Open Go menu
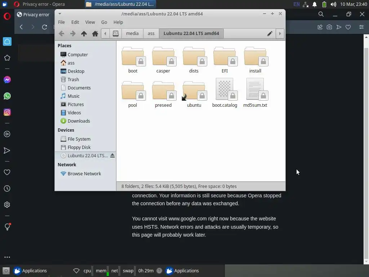Image resolution: width=369 pixels, height=277 pixels. pyautogui.click(x=104, y=22)
